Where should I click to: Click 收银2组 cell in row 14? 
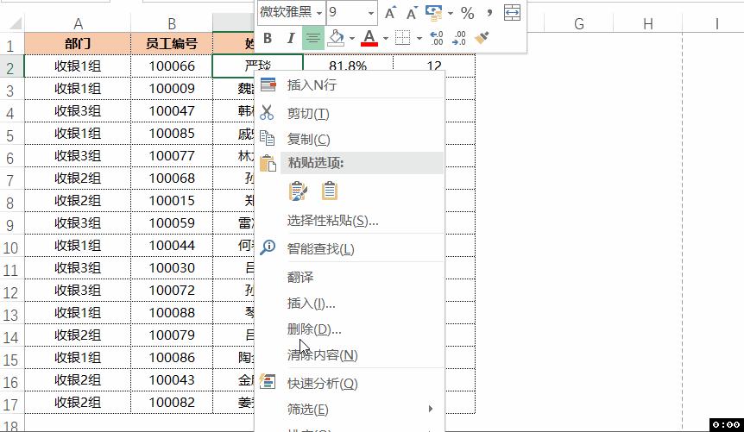tap(78, 335)
